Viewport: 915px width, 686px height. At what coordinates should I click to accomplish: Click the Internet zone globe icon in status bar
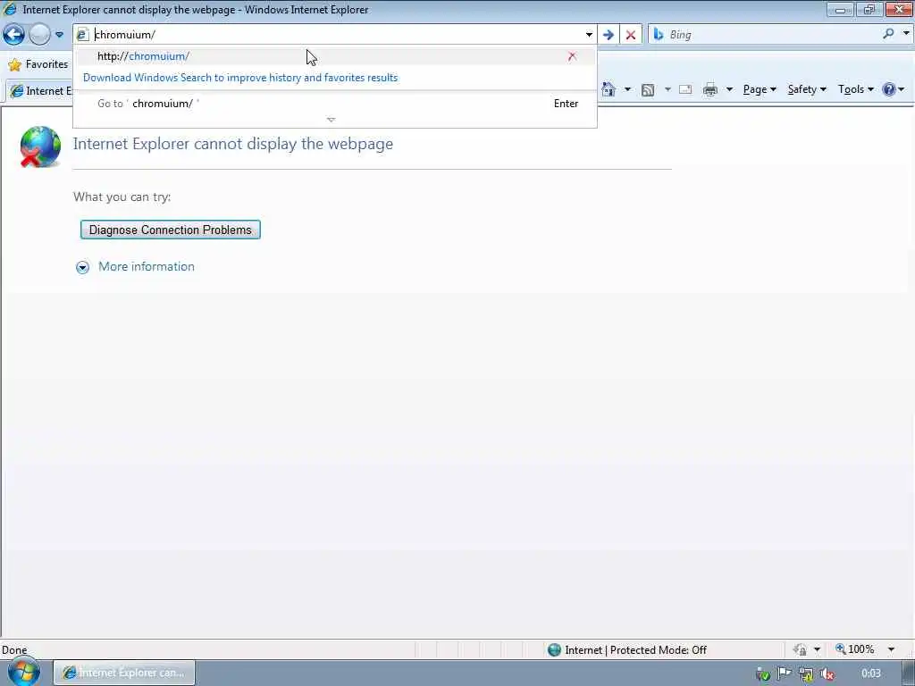[554, 650]
